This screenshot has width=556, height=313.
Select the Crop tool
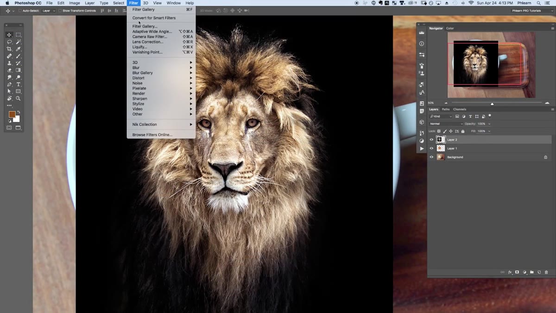pos(9,49)
